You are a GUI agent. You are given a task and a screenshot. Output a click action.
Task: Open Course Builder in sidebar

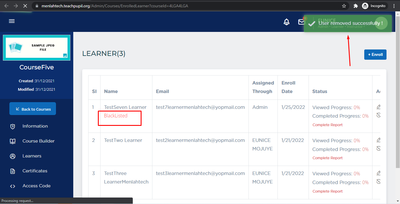(38, 141)
